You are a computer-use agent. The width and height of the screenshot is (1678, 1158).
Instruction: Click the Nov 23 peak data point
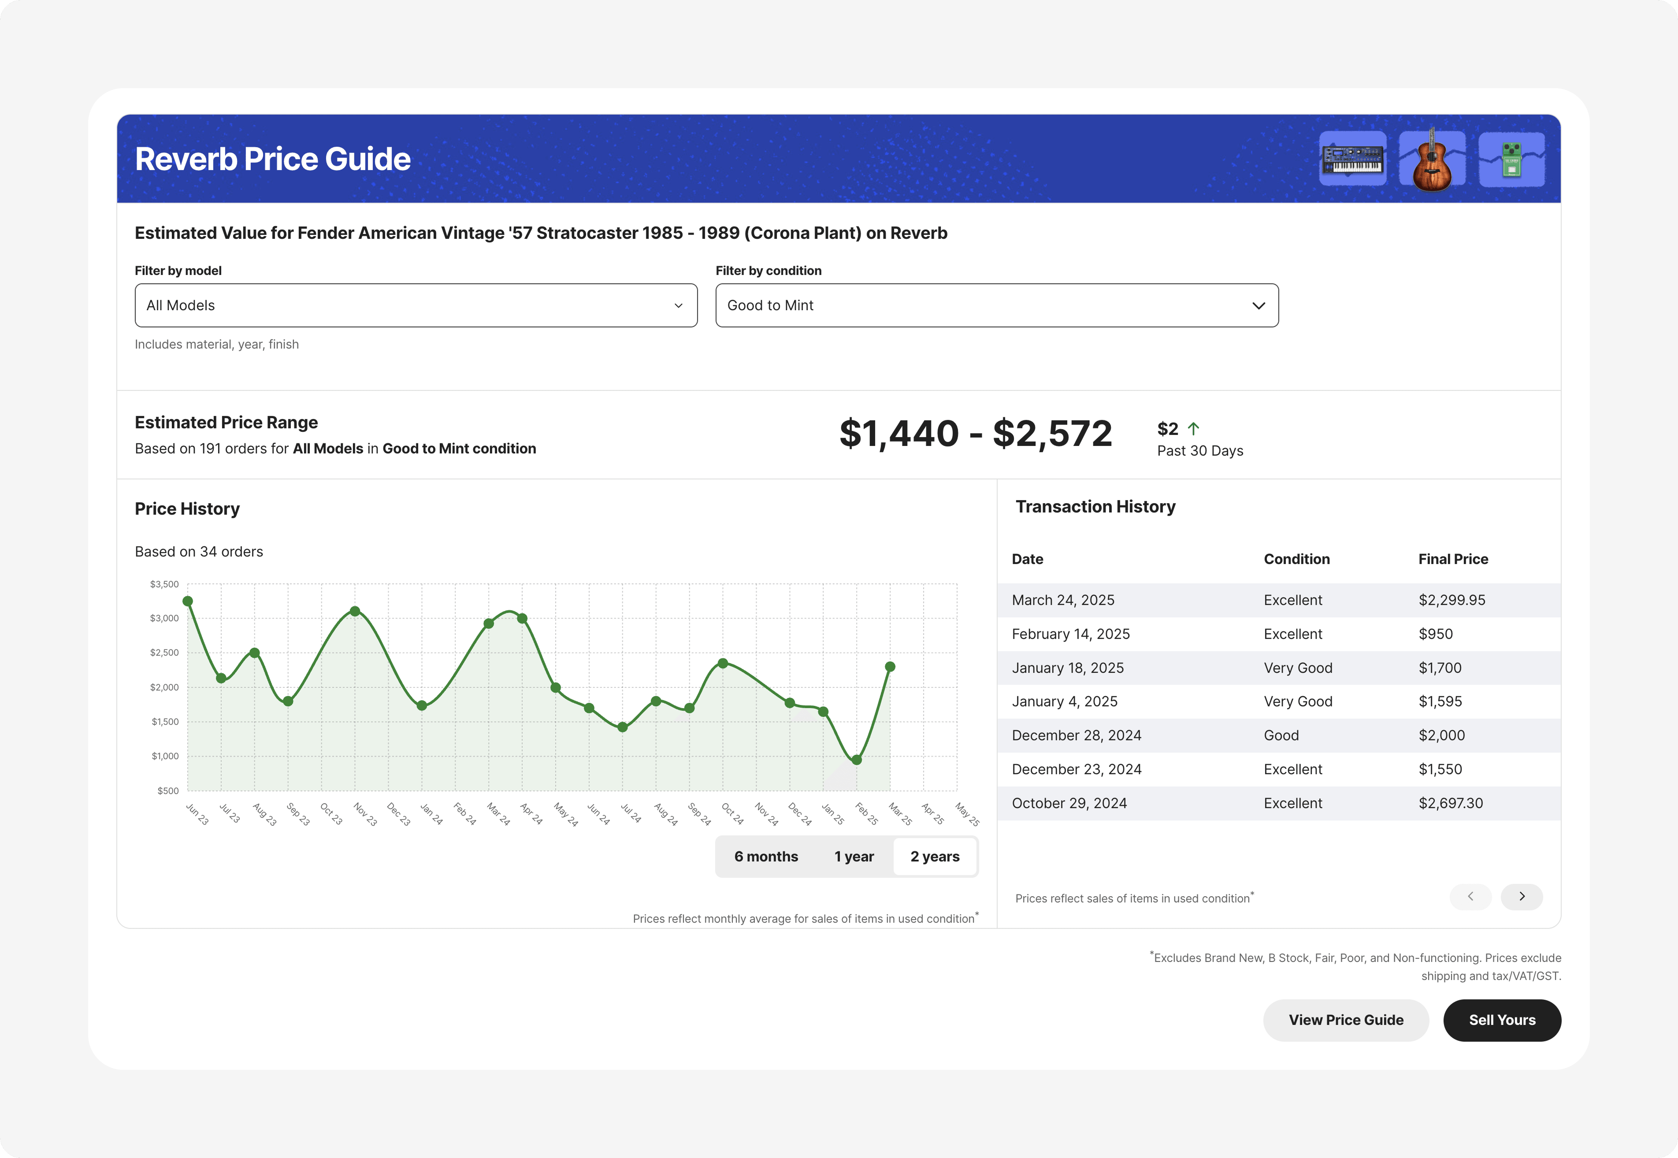tap(355, 612)
